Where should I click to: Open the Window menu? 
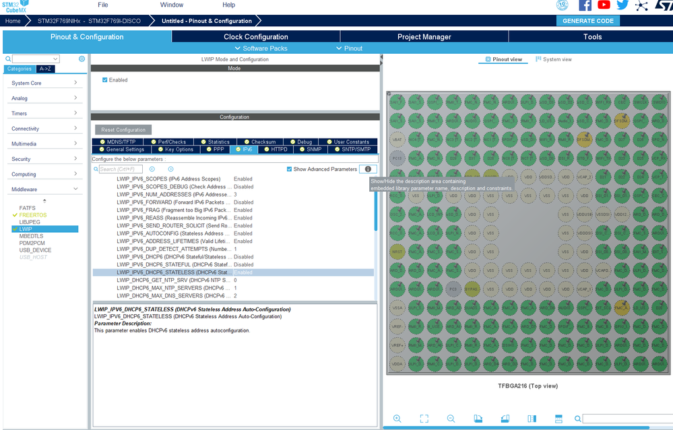point(172,5)
